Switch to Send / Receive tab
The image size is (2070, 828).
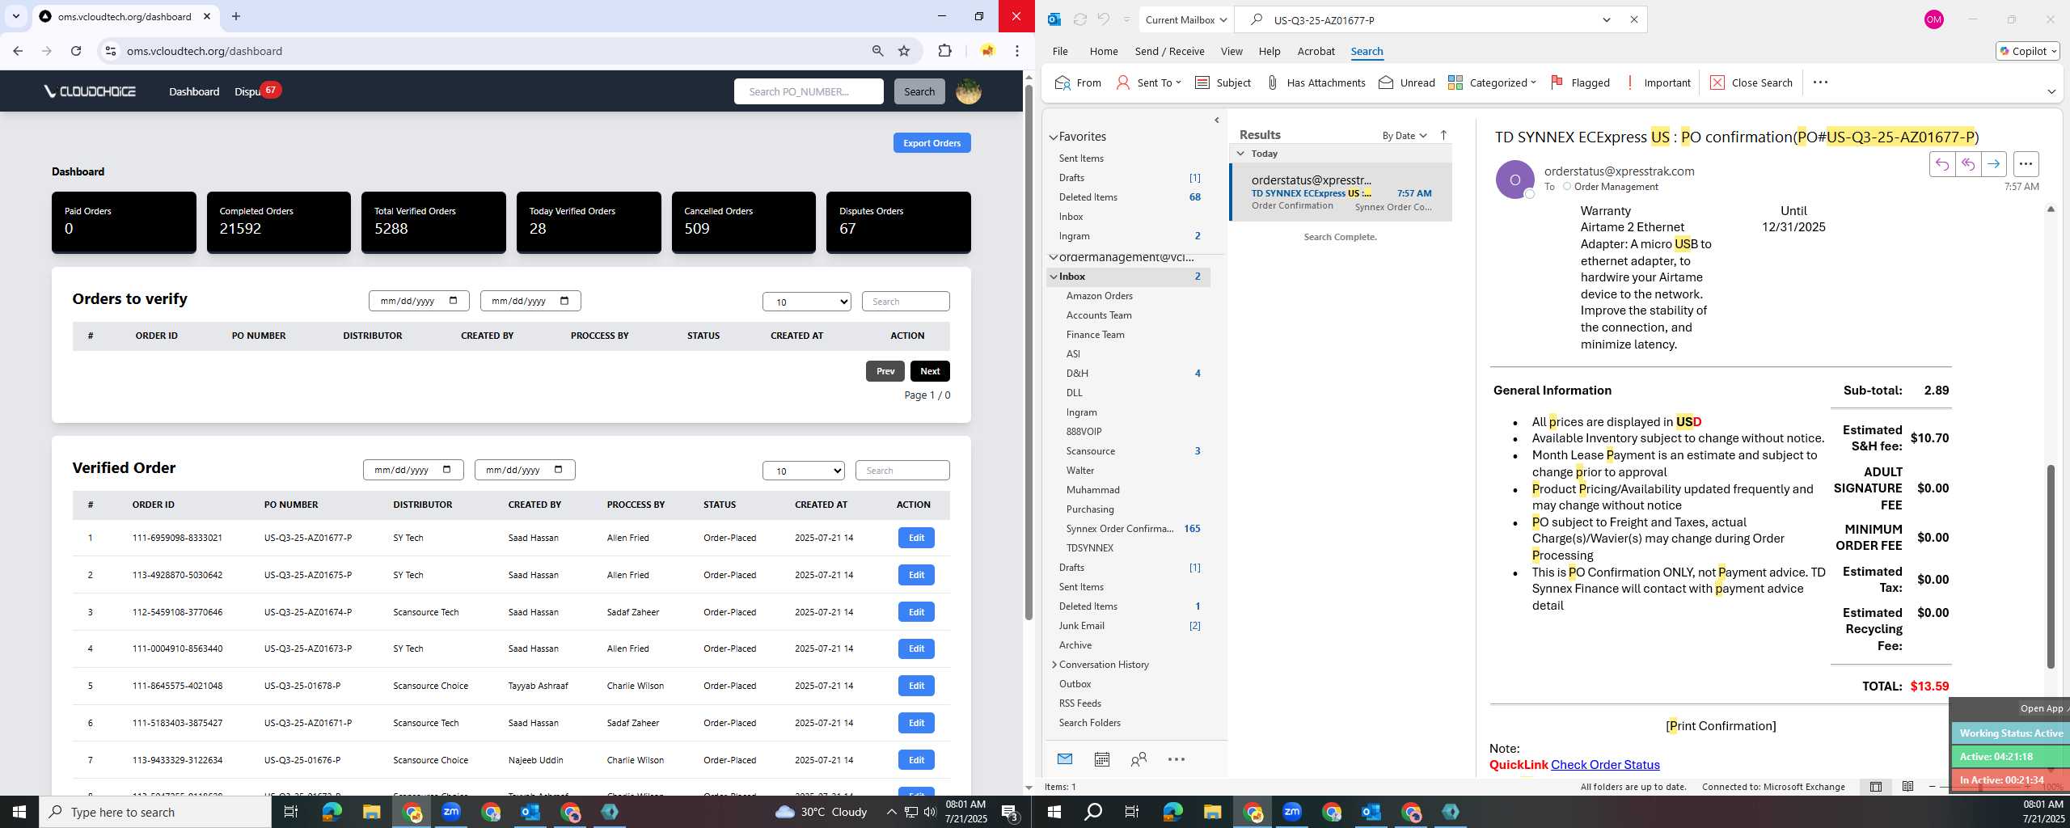coord(1169,51)
